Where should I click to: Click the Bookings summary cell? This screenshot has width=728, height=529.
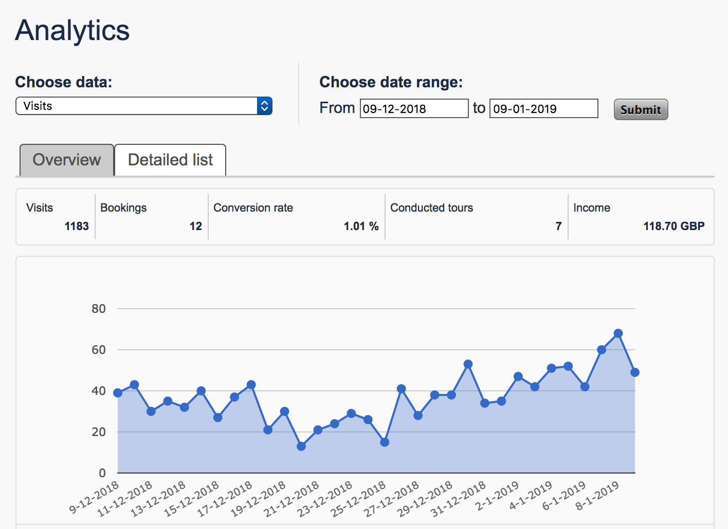coord(151,217)
